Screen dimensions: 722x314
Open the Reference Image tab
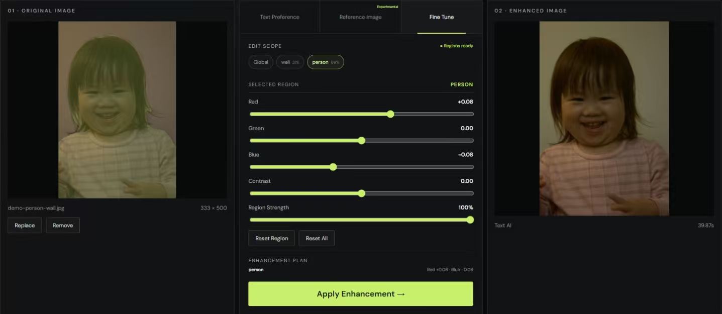coord(360,17)
